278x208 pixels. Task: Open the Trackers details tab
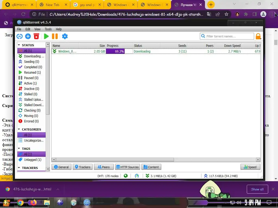(x=83, y=167)
